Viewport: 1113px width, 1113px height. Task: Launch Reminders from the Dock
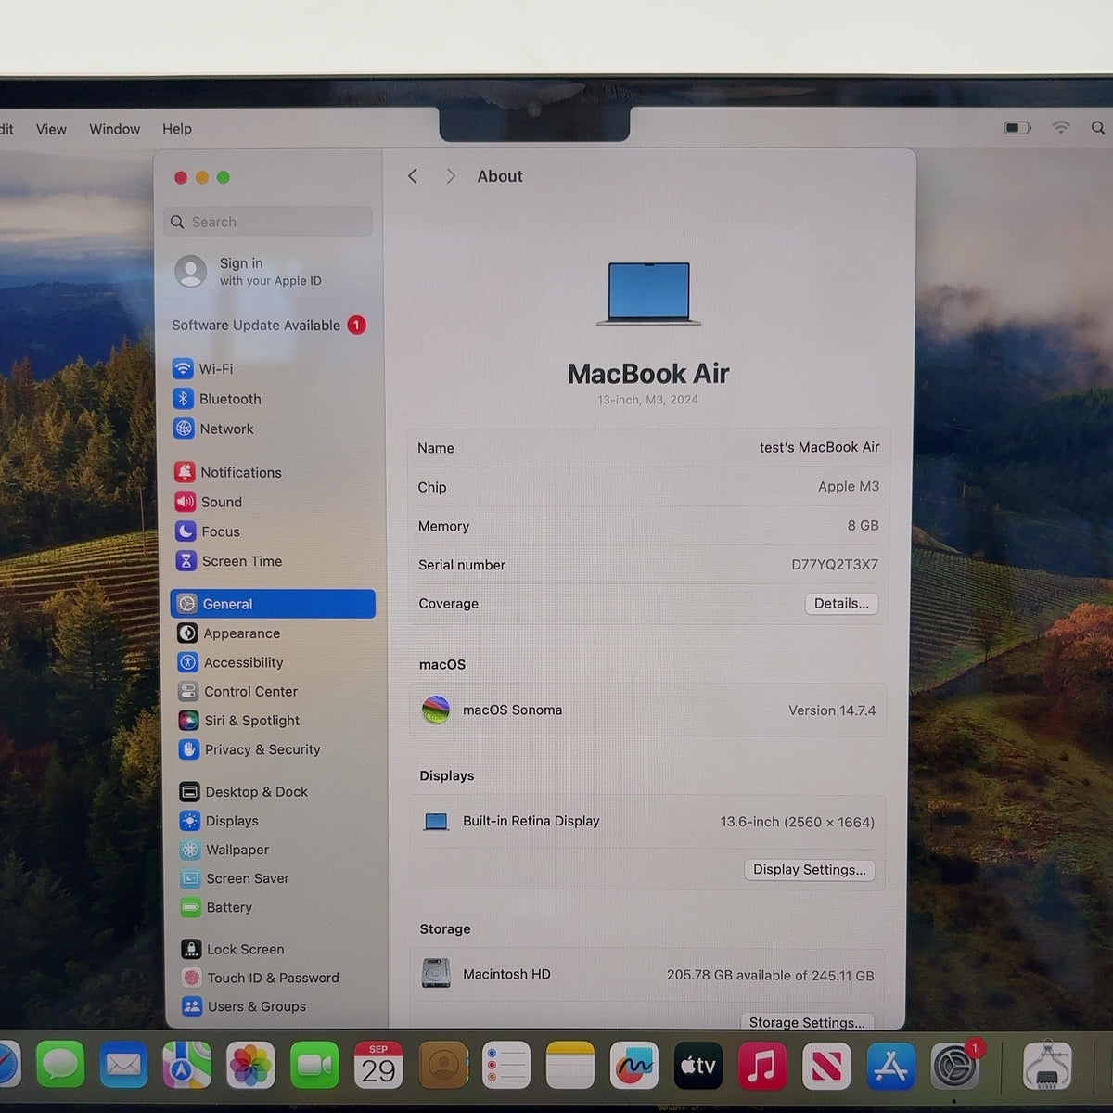[505, 1065]
